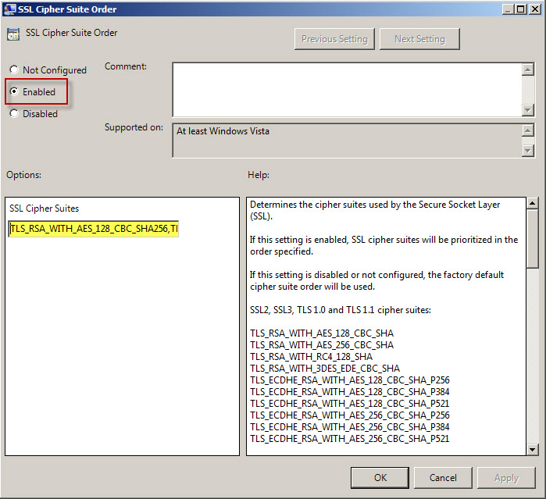The height and width of the screenshot is (499, 546).
Task: Click the SSL Cipher Suite Order header icon
Action: [x=13, y=34]
